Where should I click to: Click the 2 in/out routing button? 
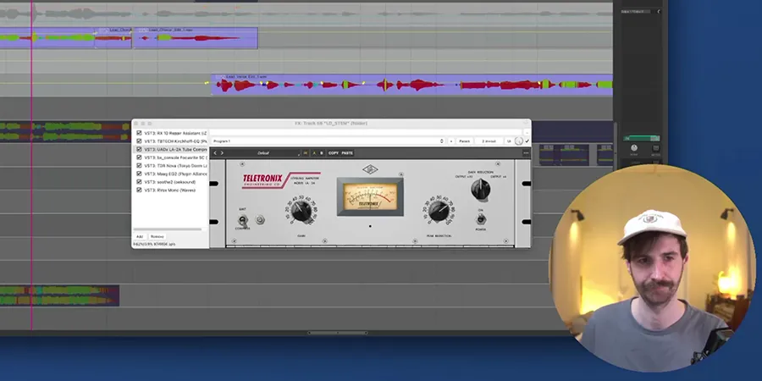[x=489, y=141]
